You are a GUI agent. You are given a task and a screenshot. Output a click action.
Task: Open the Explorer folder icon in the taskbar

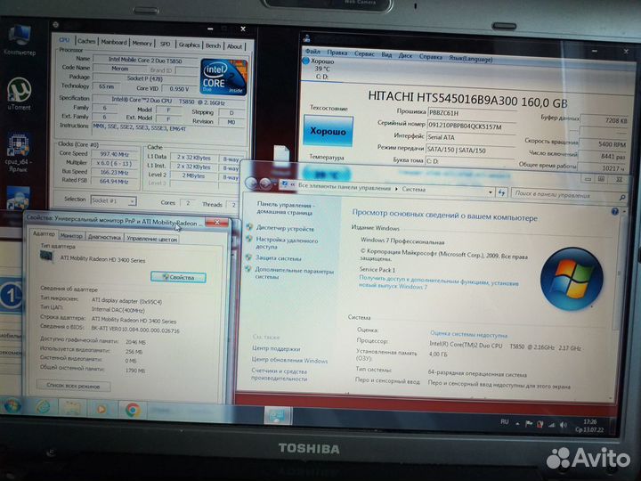(x=71, y=408)
